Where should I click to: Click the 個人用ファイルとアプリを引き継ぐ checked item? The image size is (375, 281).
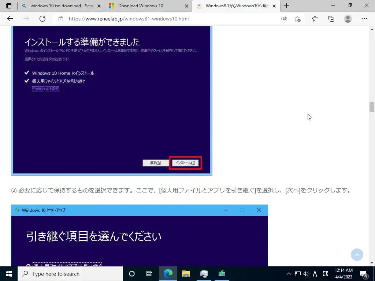coord(59,81)
